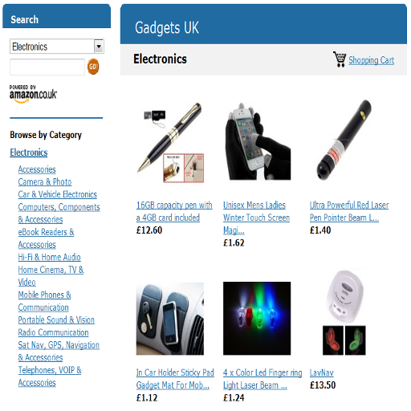Click into the search text field
The width and height of the screenshot is (411, 411).
pyautogui.click(x=47, y=67)
